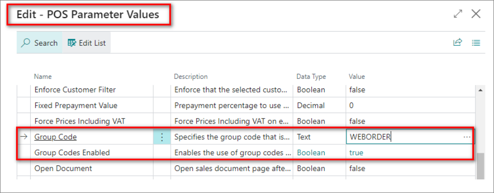
Task: Click the description 'Prepayment percentage to use...'
Action: pyautogui.click(x=232, y=106)
